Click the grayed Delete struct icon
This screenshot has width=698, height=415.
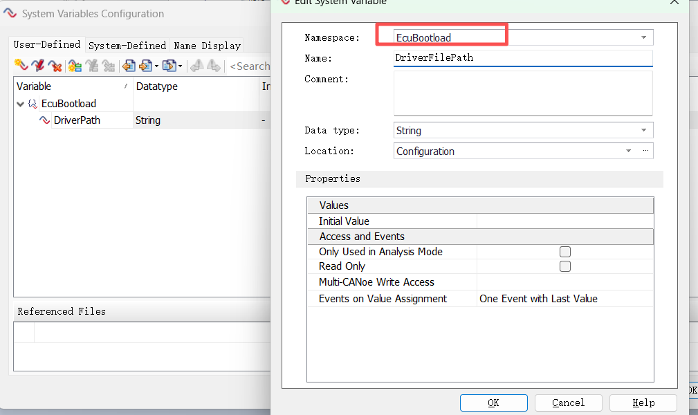click(108, 66)
